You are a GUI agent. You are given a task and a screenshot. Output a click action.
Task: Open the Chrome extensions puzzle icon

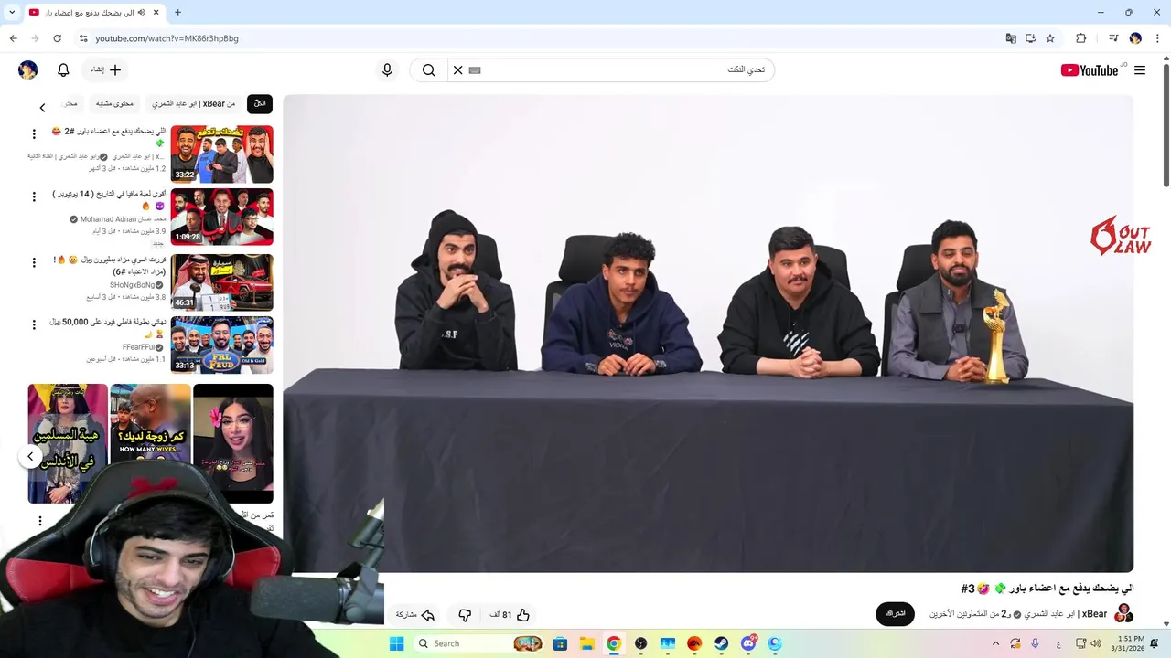[1080, 38]
